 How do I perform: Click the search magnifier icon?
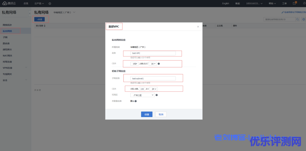(297, 19)
